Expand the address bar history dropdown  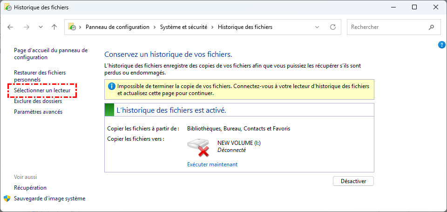pyautogui.click(x=317, y=27)
